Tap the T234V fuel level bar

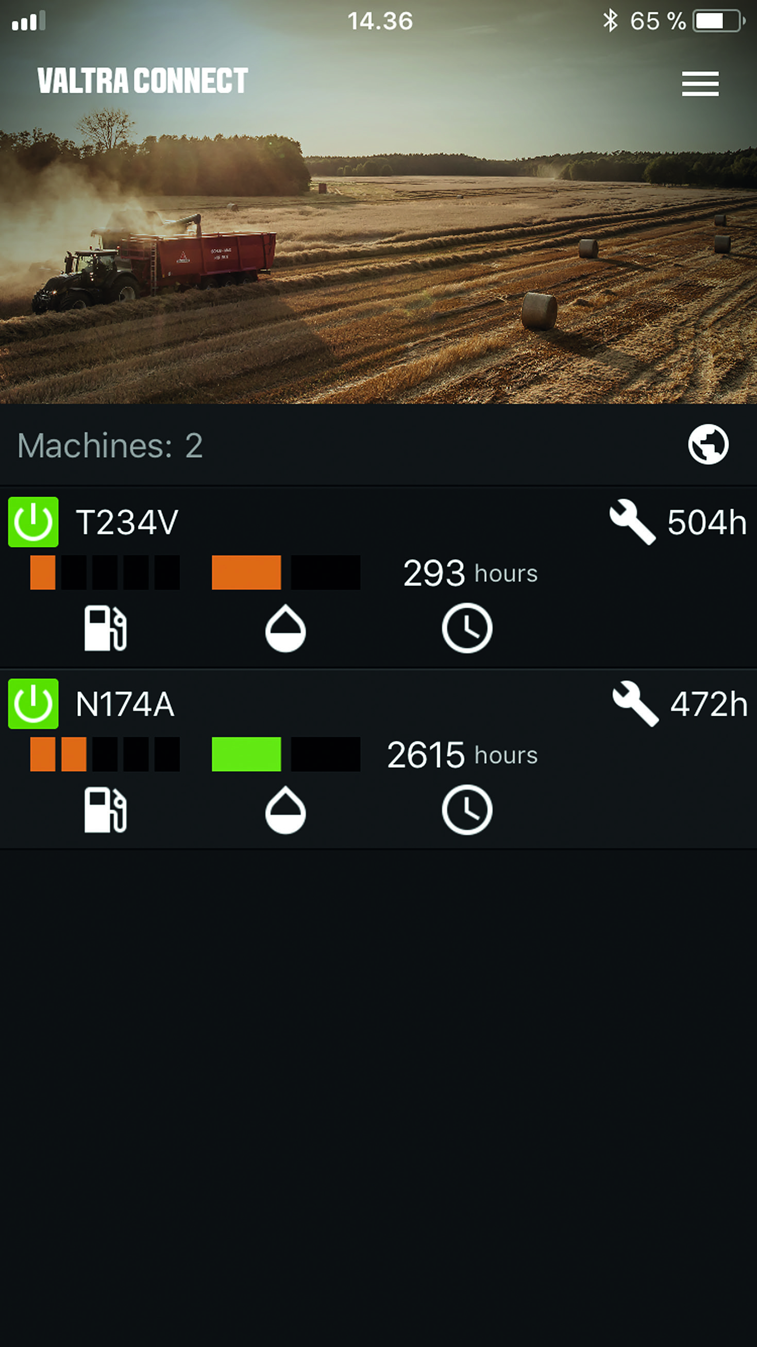[105, 573]
